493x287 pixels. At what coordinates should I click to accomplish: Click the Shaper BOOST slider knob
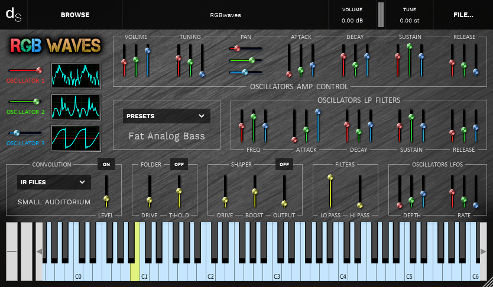(255, 191)
